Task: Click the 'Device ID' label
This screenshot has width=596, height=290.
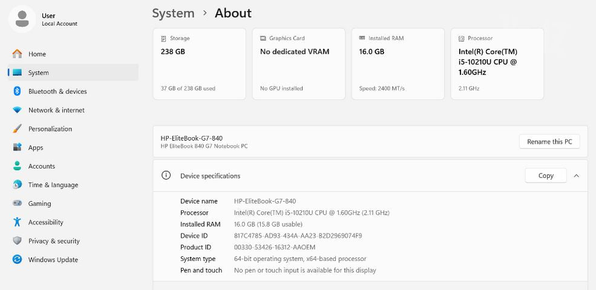Action: pyautogui.click(x=194, y=236)
